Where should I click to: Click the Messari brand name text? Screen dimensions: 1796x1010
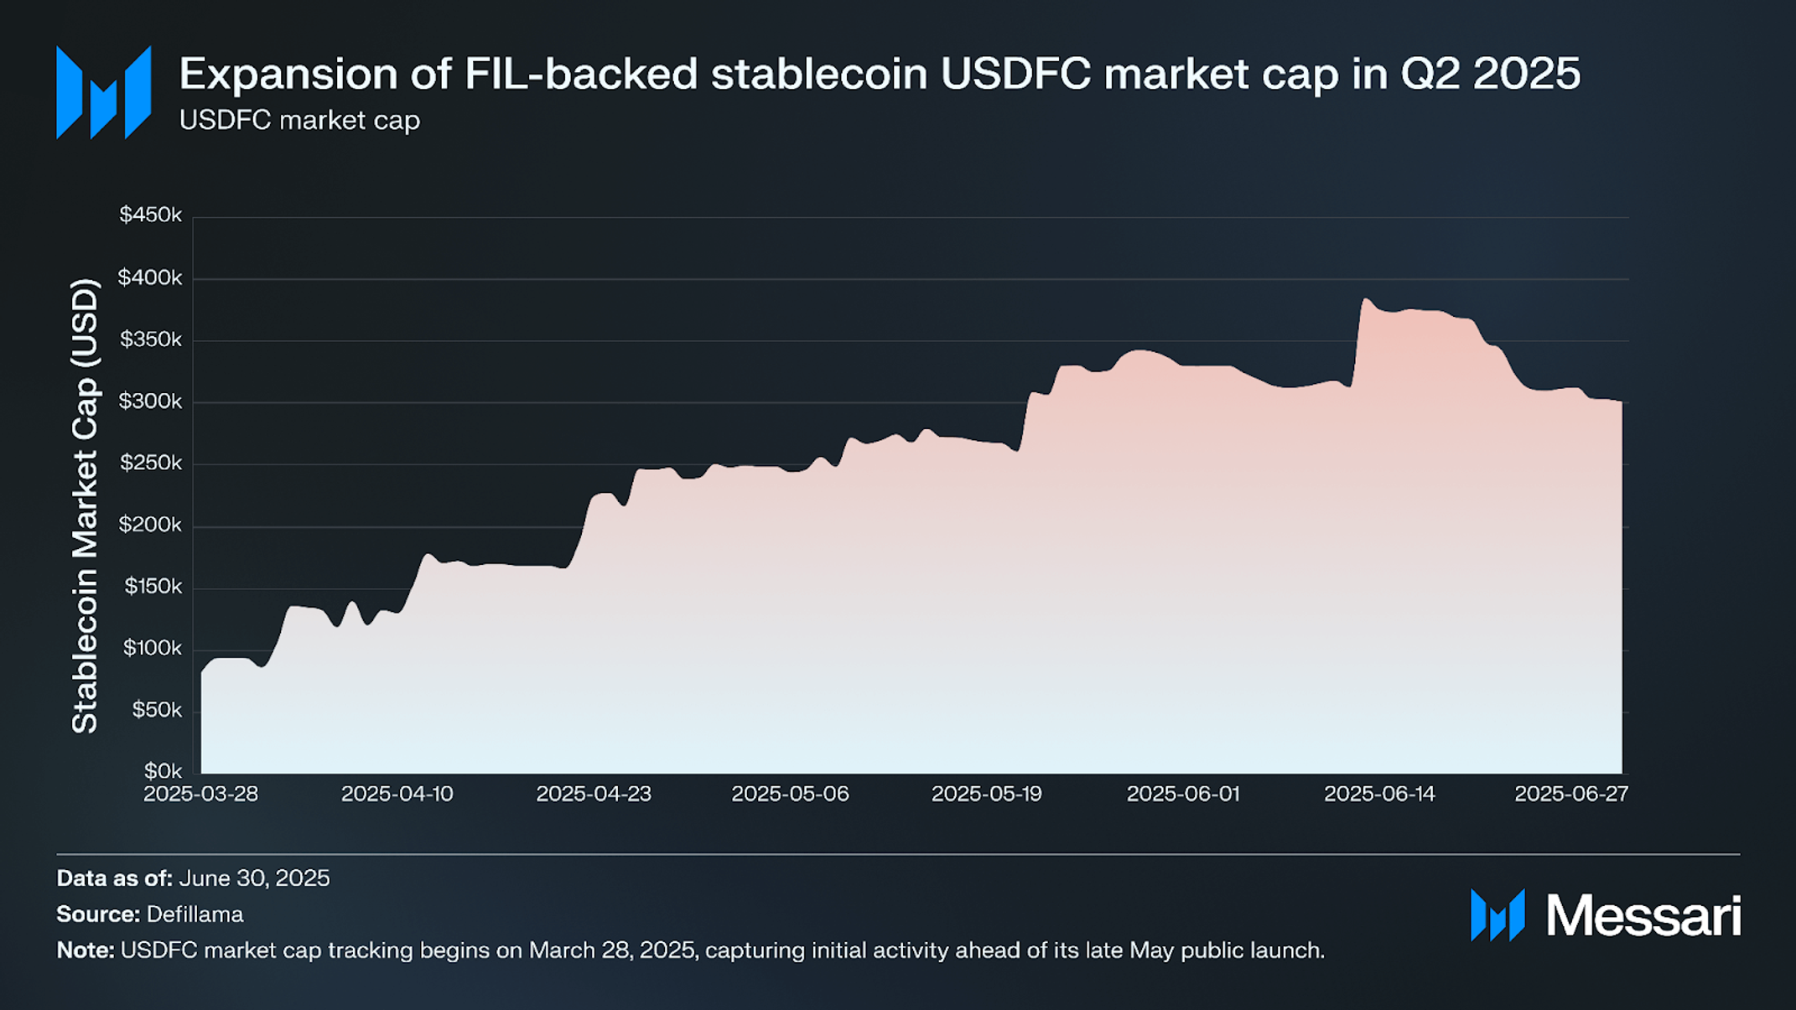click(x=1643, y=916)
